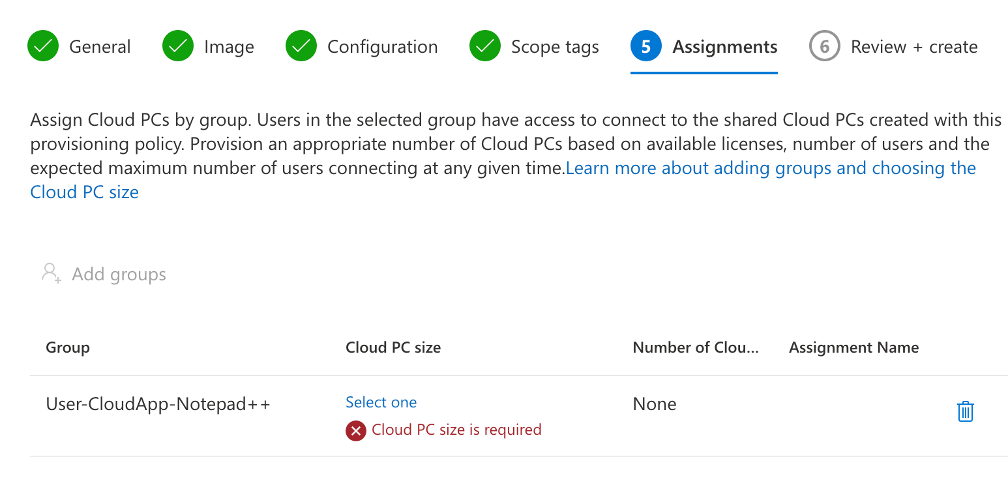The image size is (1008, 485).
Task: Open the Learn more about adding groups link
Action: (x=770, y=168)
